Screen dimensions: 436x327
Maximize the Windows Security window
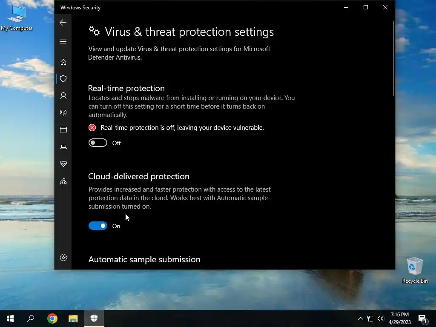pyautogui.click(x=366, y=8)
